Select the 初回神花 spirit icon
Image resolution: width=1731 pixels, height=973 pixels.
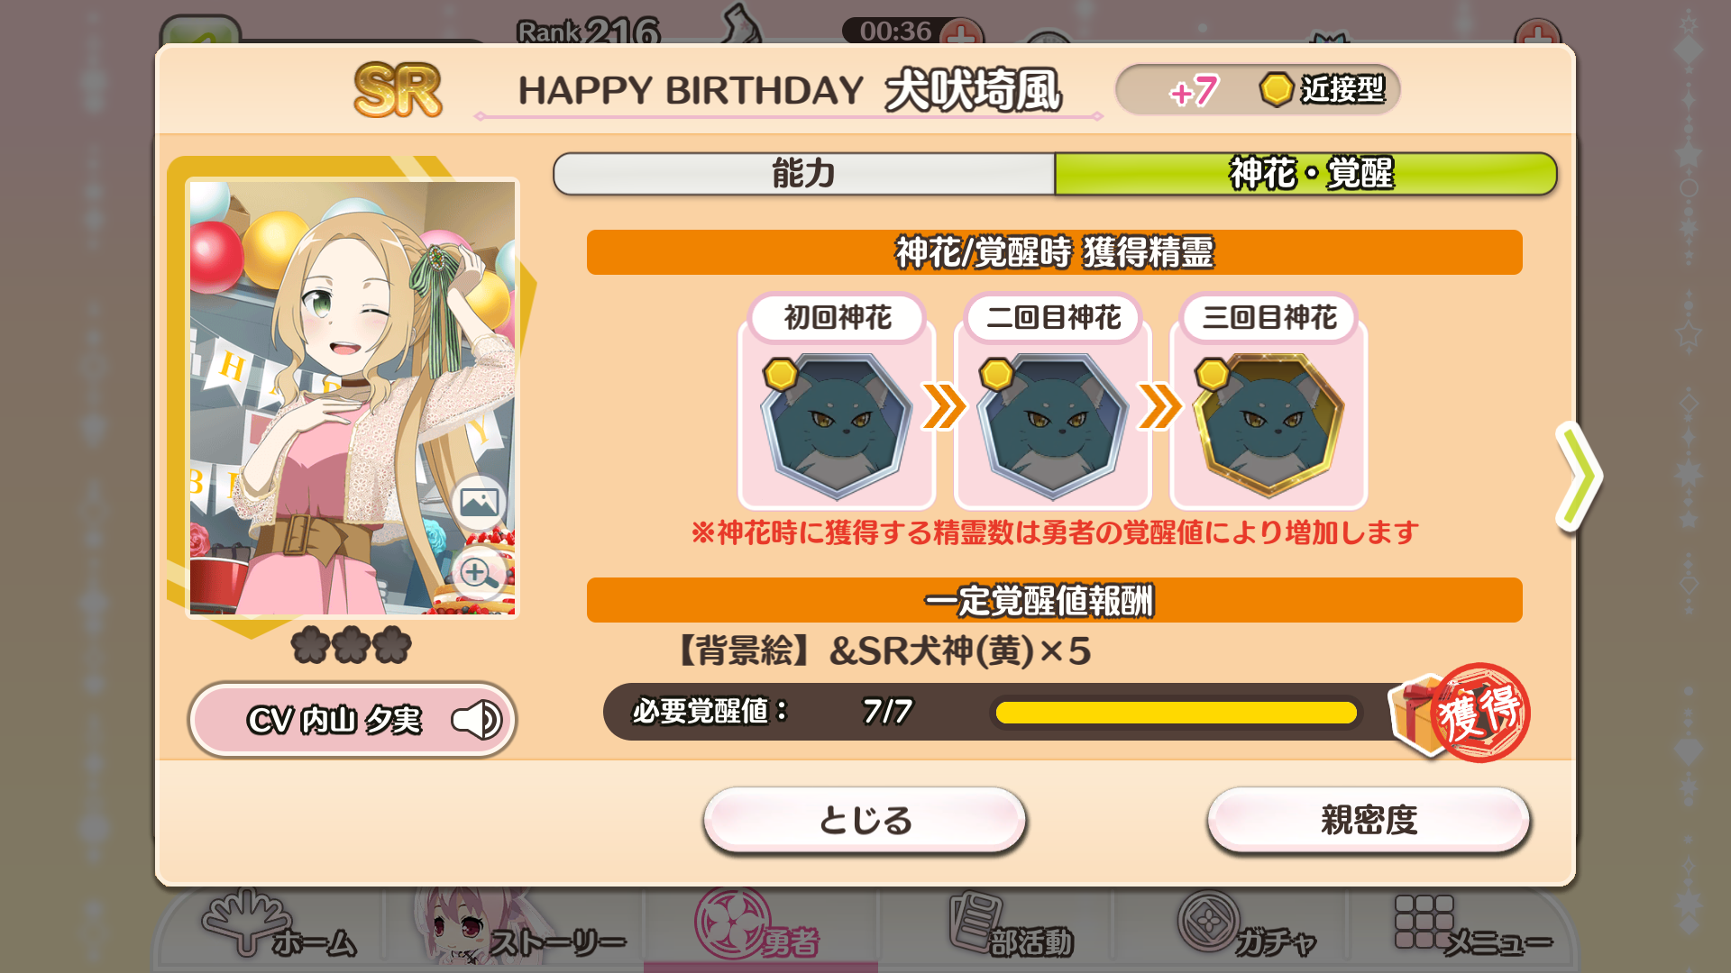coord(836,425)
